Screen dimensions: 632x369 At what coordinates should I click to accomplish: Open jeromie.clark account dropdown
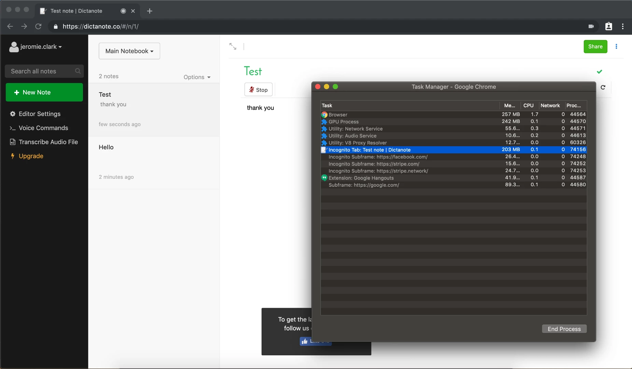tap(36, 47)
